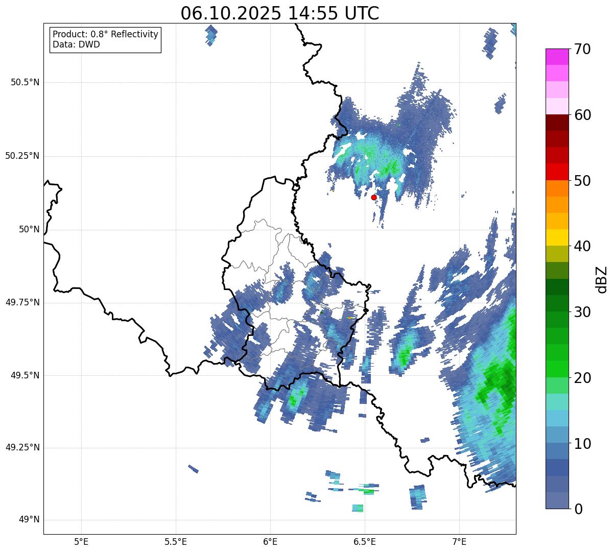Click the '49.5°N' latitude label
The image size is (614, 552).
(x=25, y=375)
